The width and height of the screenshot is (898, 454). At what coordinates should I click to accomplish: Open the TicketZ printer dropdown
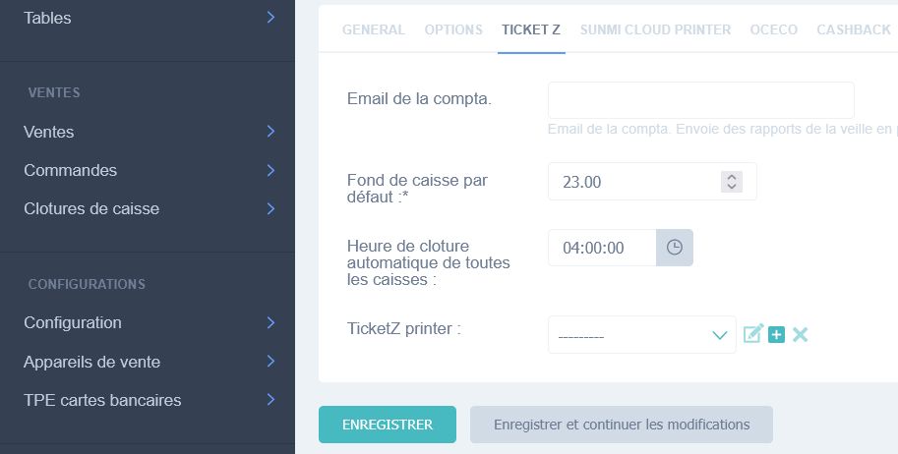641,335
